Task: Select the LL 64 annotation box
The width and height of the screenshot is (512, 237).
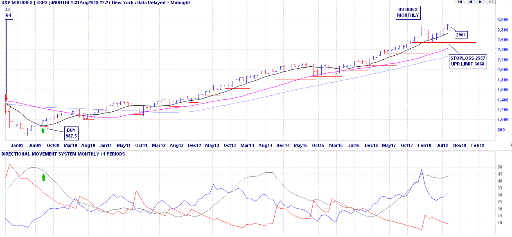Action: (x=8, y=12)
